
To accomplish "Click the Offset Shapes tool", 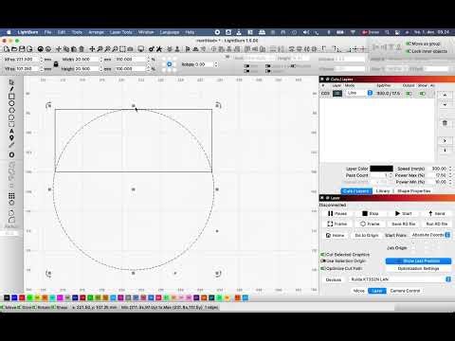I will pos(11,155).
